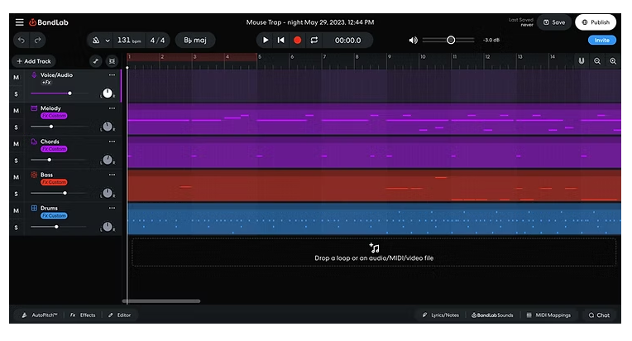Click the undo arrow icon
The image size is (632, 341).
pos(20,40)
